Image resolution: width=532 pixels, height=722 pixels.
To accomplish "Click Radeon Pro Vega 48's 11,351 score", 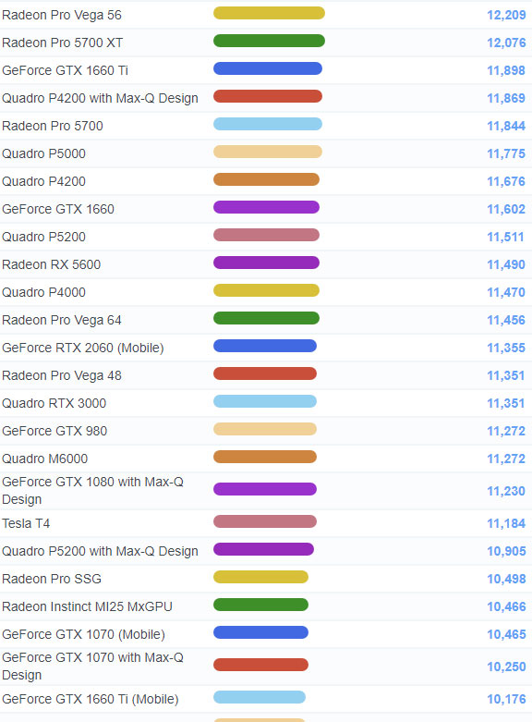I will (506, 375).
